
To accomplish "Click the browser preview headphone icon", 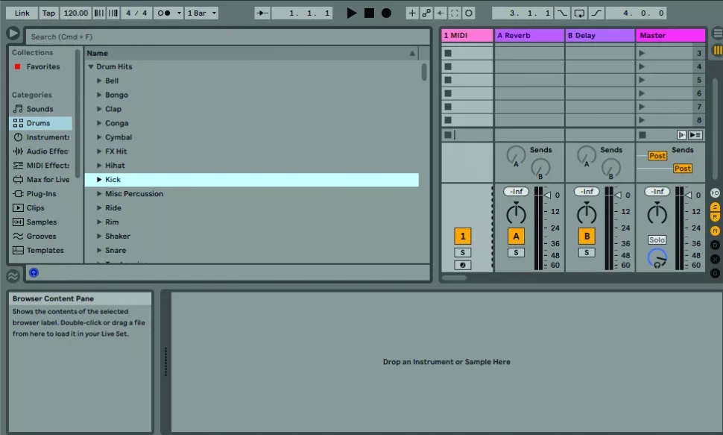I will [34, 273].
